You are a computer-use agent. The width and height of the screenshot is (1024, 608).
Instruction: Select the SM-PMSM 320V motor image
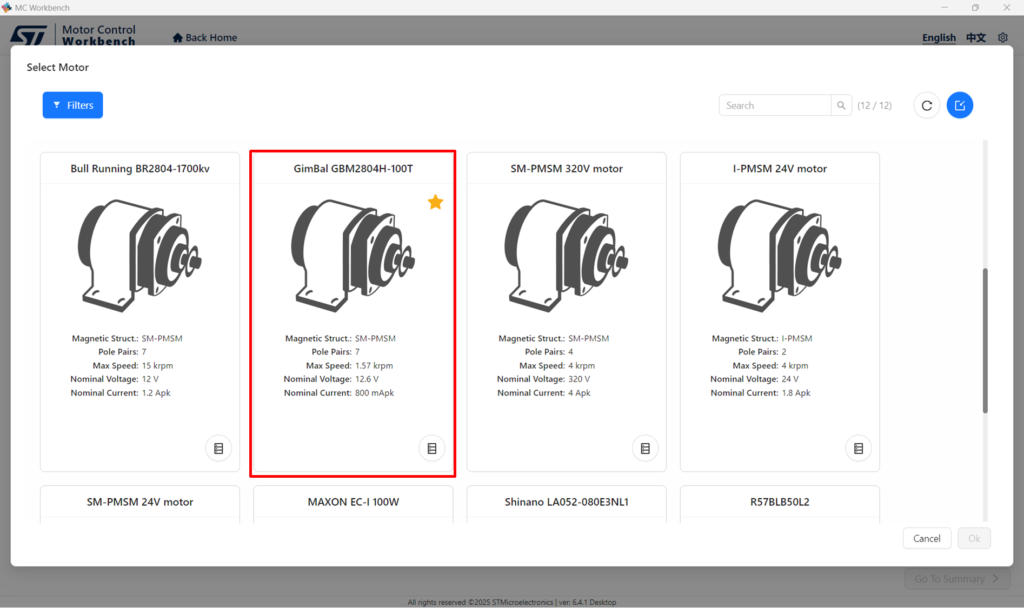point(566,256)
